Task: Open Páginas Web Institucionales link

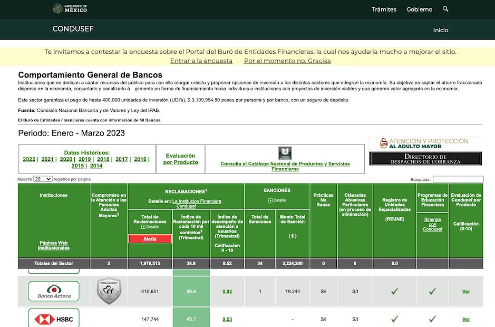Action: coord(54,245)
